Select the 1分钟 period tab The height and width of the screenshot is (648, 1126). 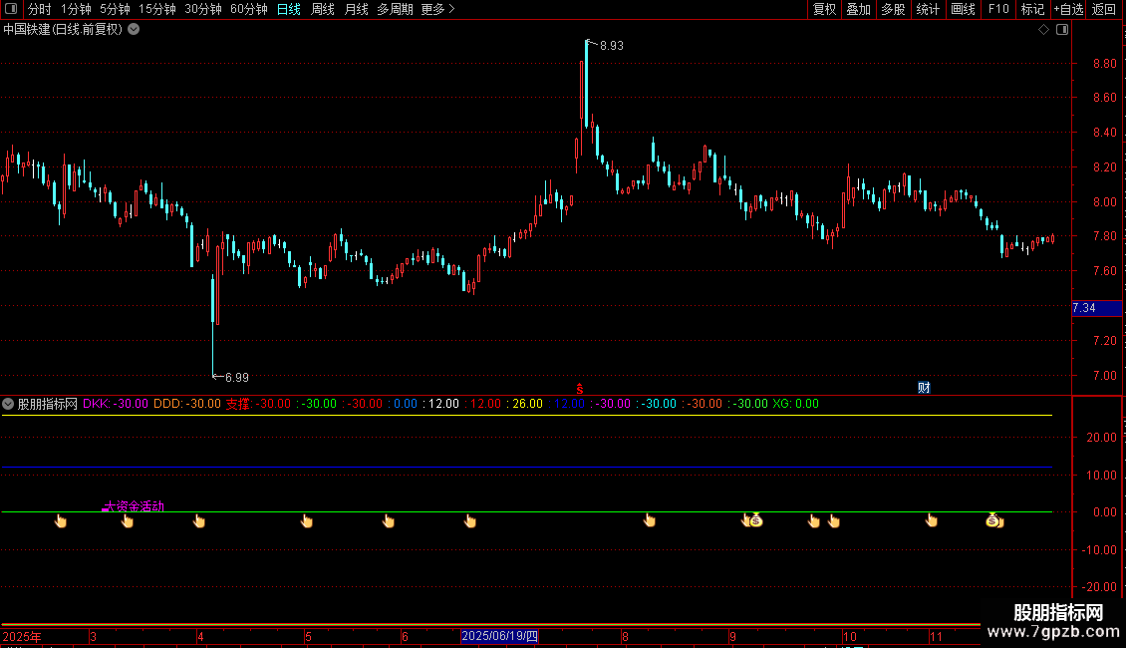[76, 9]
